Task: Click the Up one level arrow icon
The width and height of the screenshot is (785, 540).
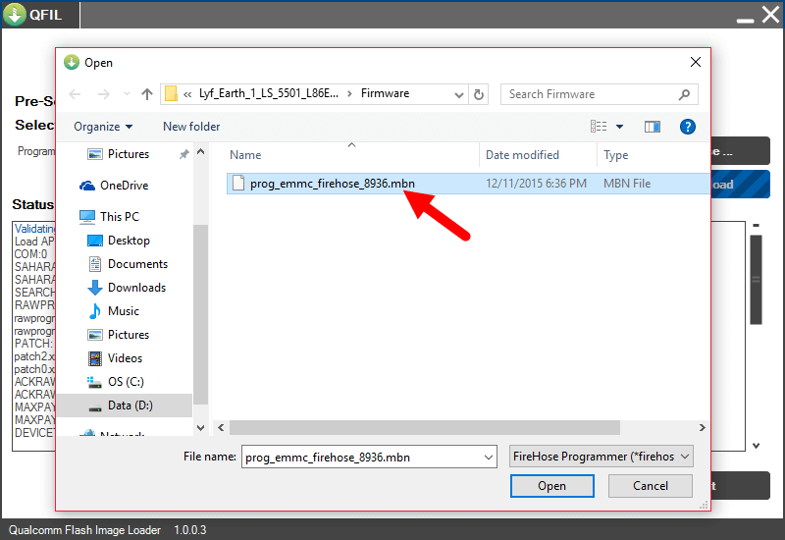Action: point(147,94)
